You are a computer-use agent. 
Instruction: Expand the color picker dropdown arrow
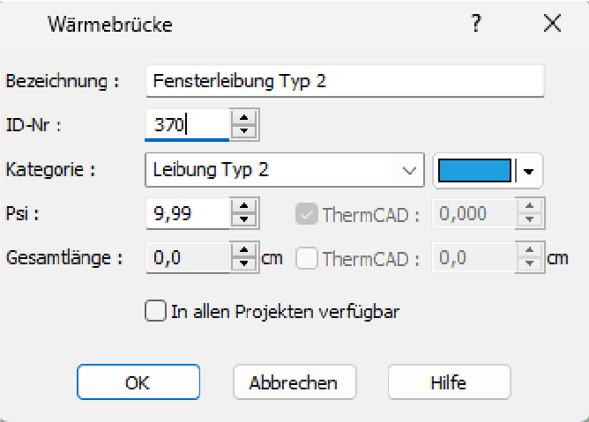[x=528, y=171]
